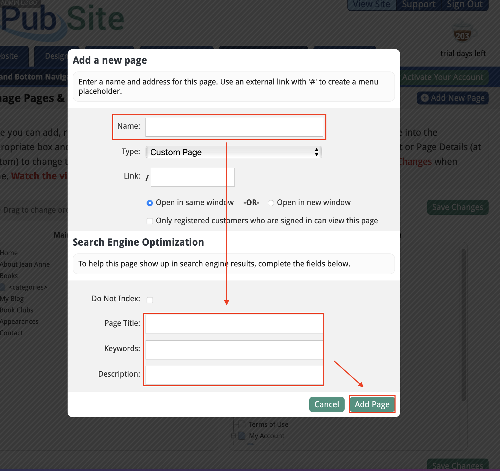The image size is (500, 471).
Task: Click the Save Changes button
Action: click(457, 207)
